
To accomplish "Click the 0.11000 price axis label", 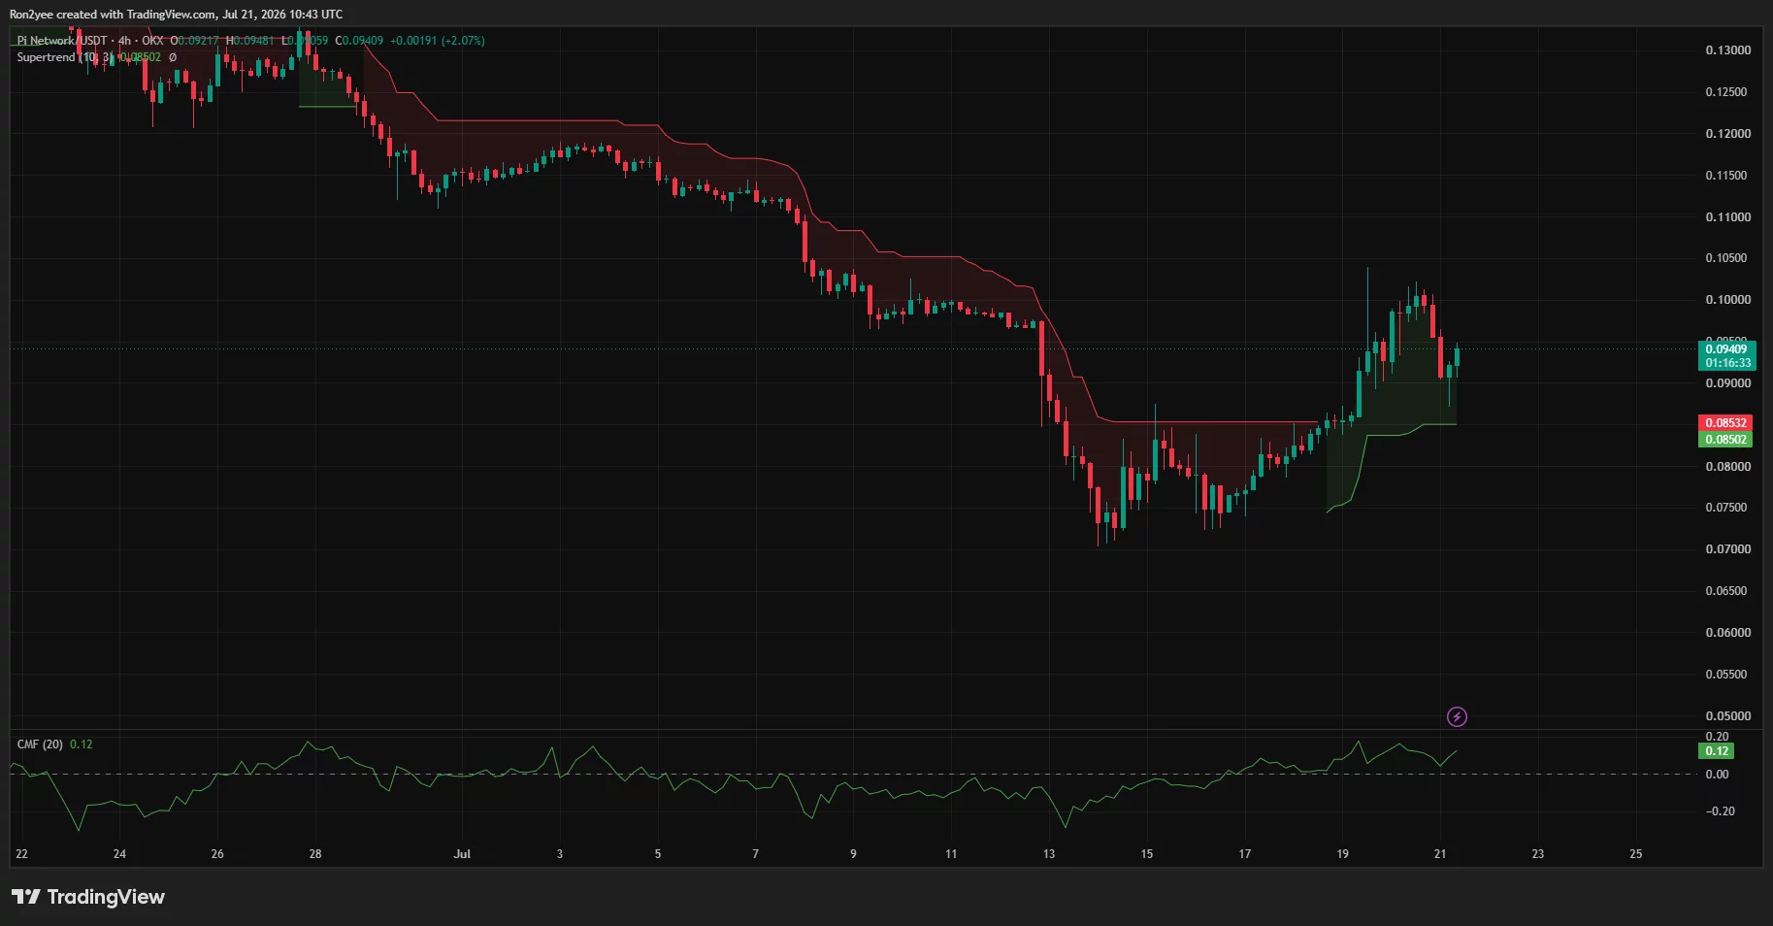I will 1727,217.
